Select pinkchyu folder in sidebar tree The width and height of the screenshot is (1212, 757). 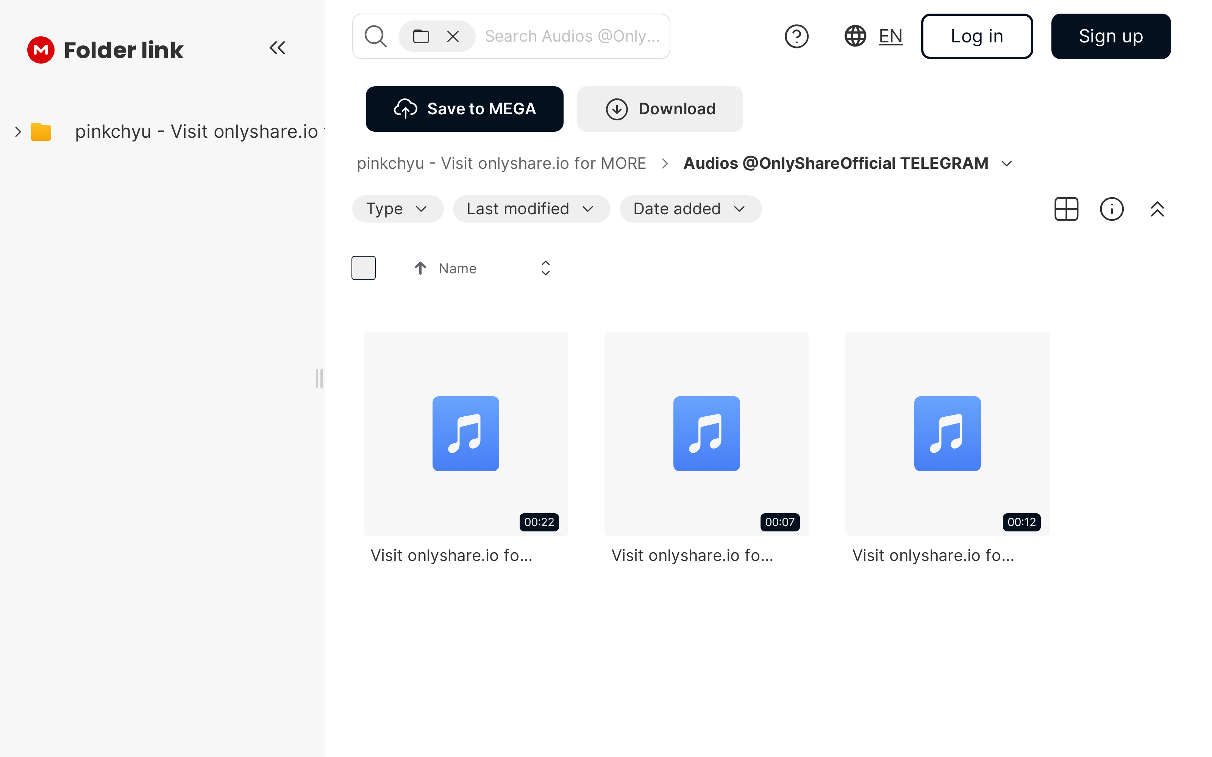(x=200, y=132)
